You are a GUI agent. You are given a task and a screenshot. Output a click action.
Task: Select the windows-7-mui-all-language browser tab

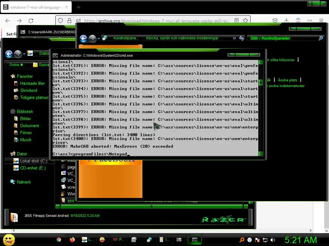point(36,7)
